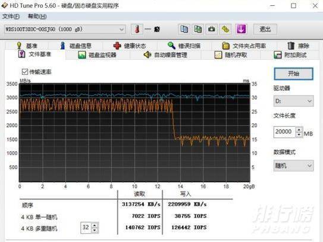Viewport: 323px width, 242px height.
Task: Click the 20000 file length field
Action: [285, 132]
